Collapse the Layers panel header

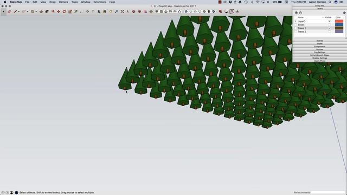pyautogui.click(x=319, y=9)
